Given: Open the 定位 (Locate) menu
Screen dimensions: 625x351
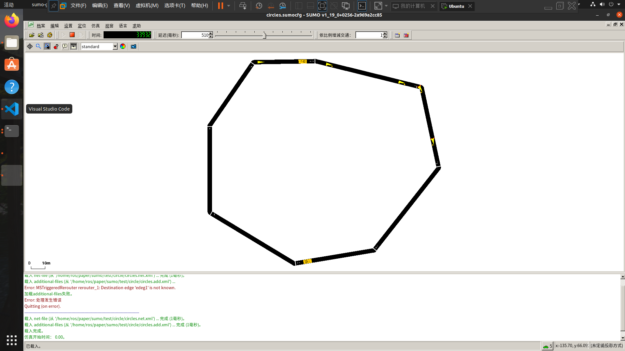Looking at the screenshot, I should (x=82, y=26).
